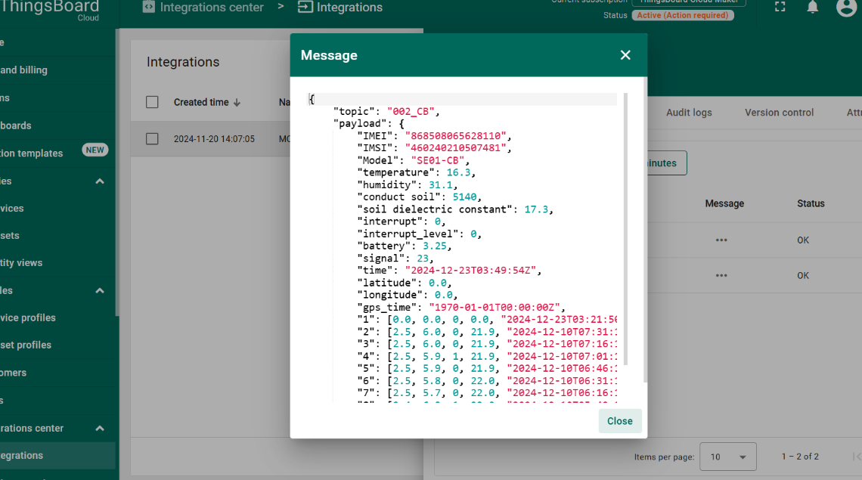862x480 pixels.
Task: Click the sidebar vertical scrollbar
Action: tap(117, 172)
